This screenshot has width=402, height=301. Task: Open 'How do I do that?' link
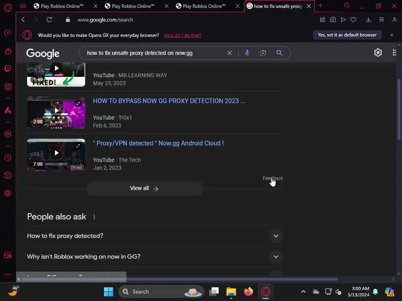tap(183, 35)
